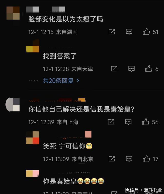Like the 找到答案了 reply
This screenshot has height=194, width=164.
[x=149, y=69]
